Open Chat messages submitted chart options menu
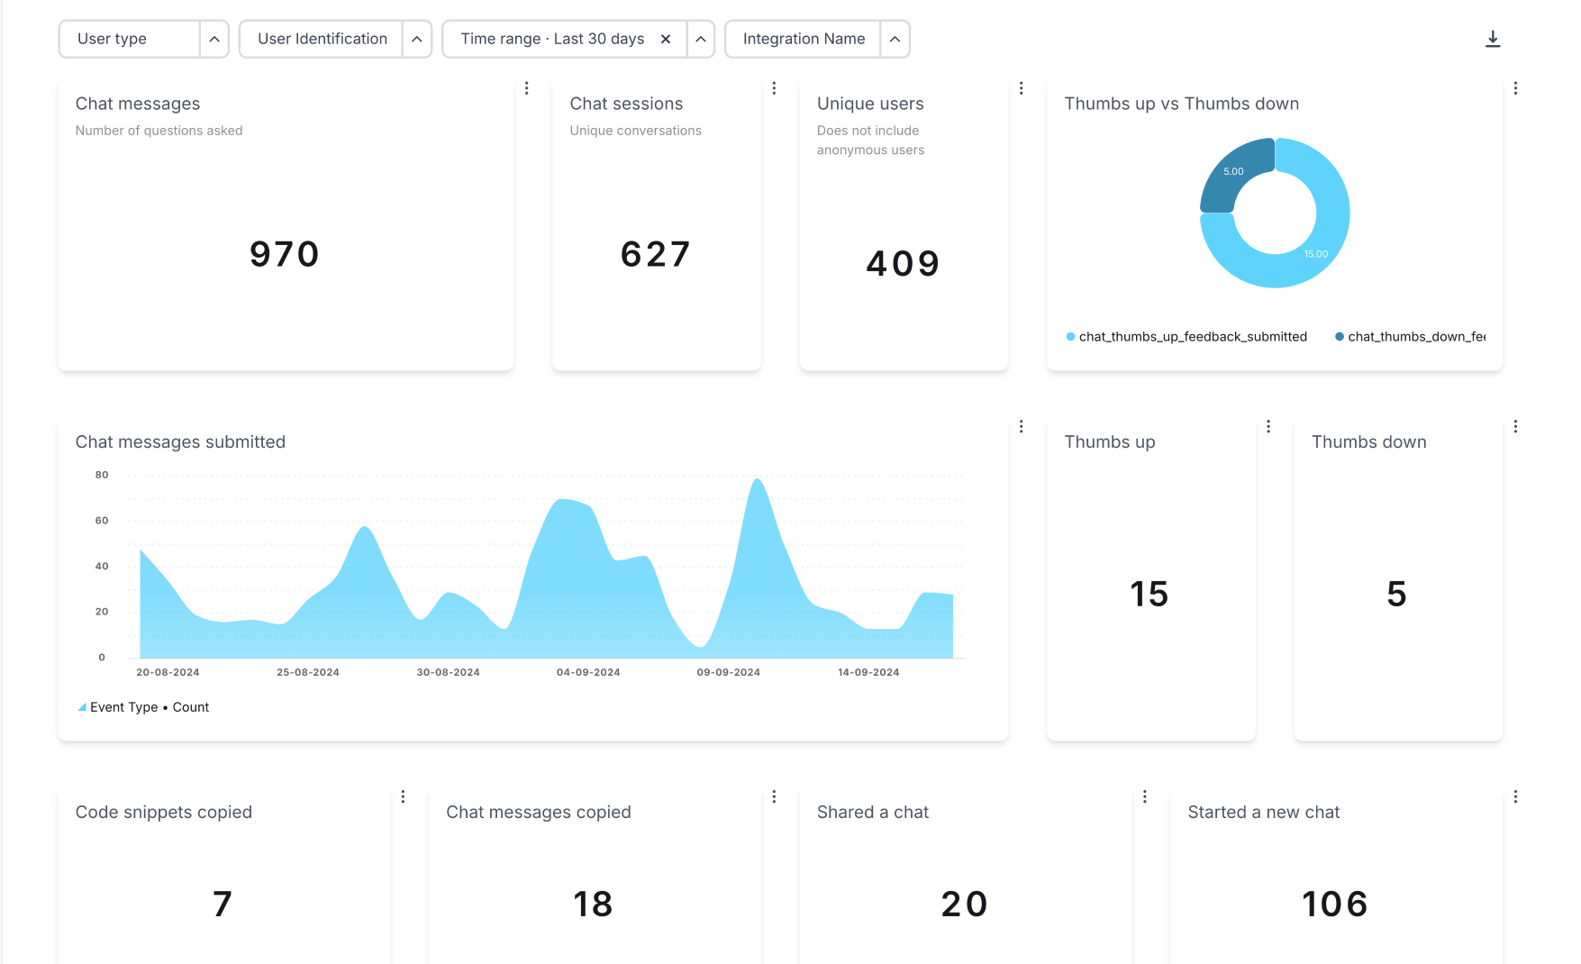Image resolution: width=1581 pixels, height=964 pixels. (x=1021, y=426)
